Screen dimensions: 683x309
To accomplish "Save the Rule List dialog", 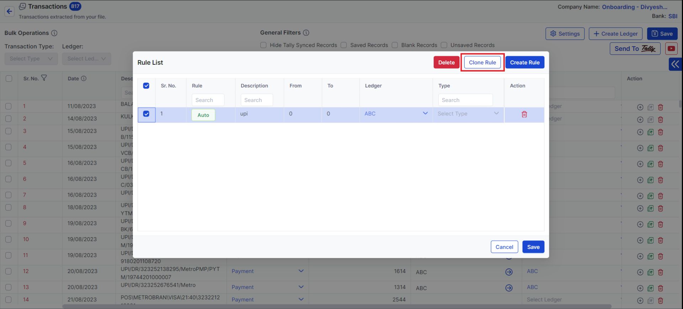I will [x=533, y=247].
